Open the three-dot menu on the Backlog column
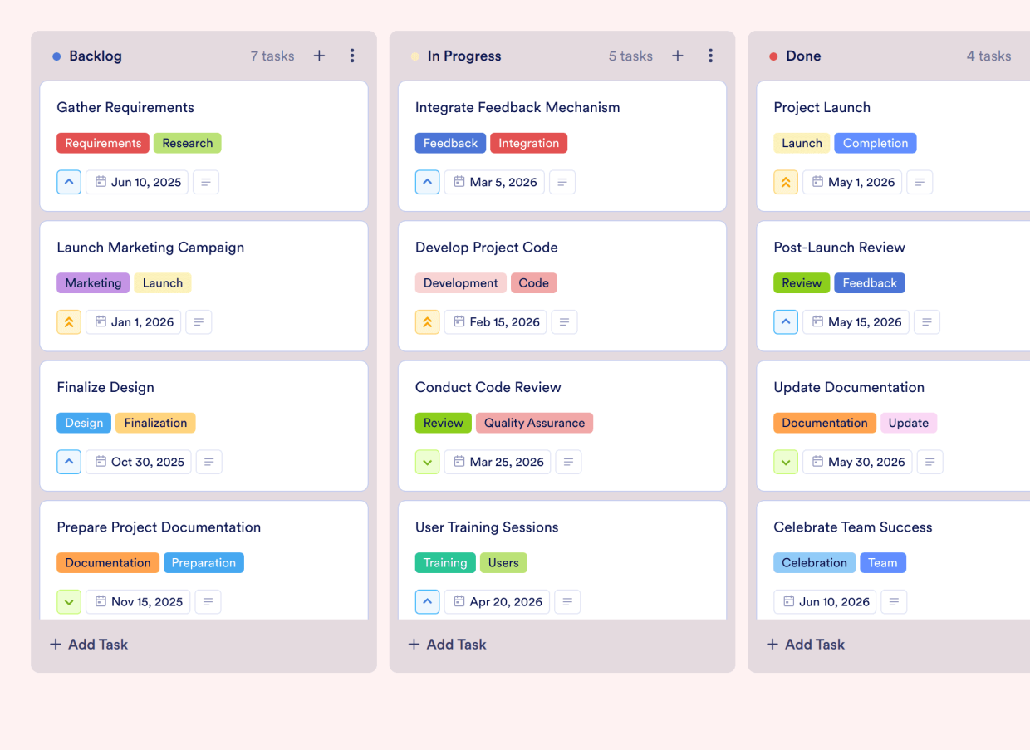The width and height of the screenshot is (1030, 750). 352,56
